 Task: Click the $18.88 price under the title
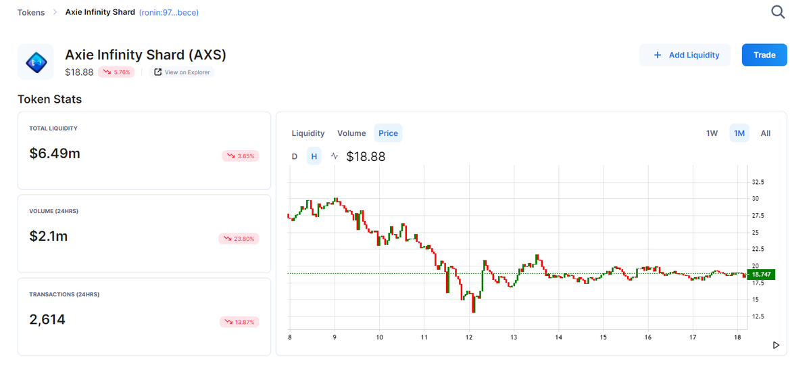pyautogui.click(x=79, y=72)
